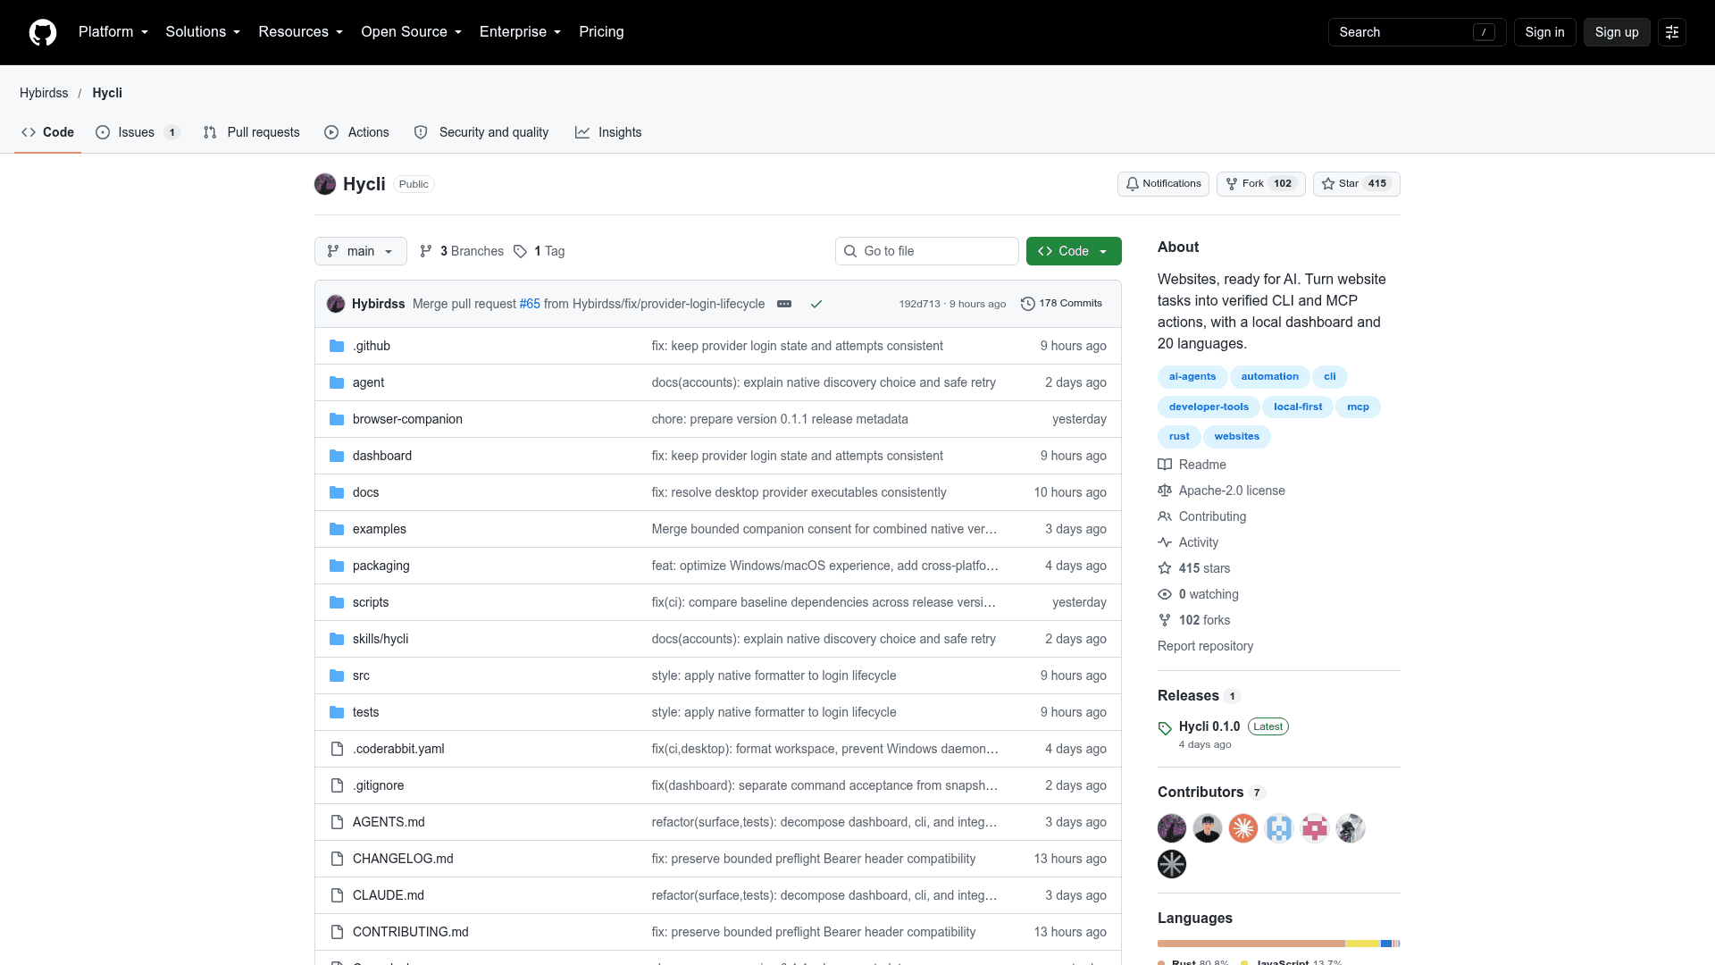Click the black asterisk contributor avatar
Image resolution: width=1715 pixels, height=965 pixels.
point(1172,864)
